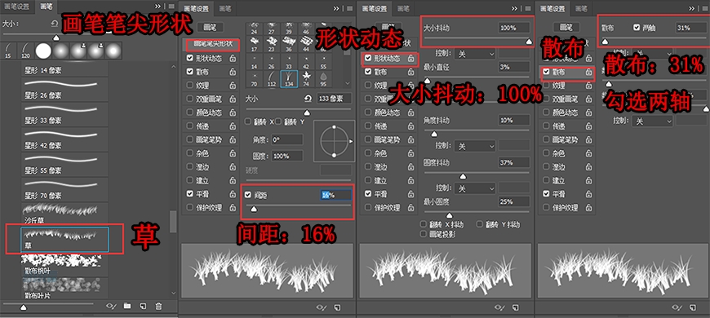Collapse Scattering panel with double-arrow

pos(693,9)
